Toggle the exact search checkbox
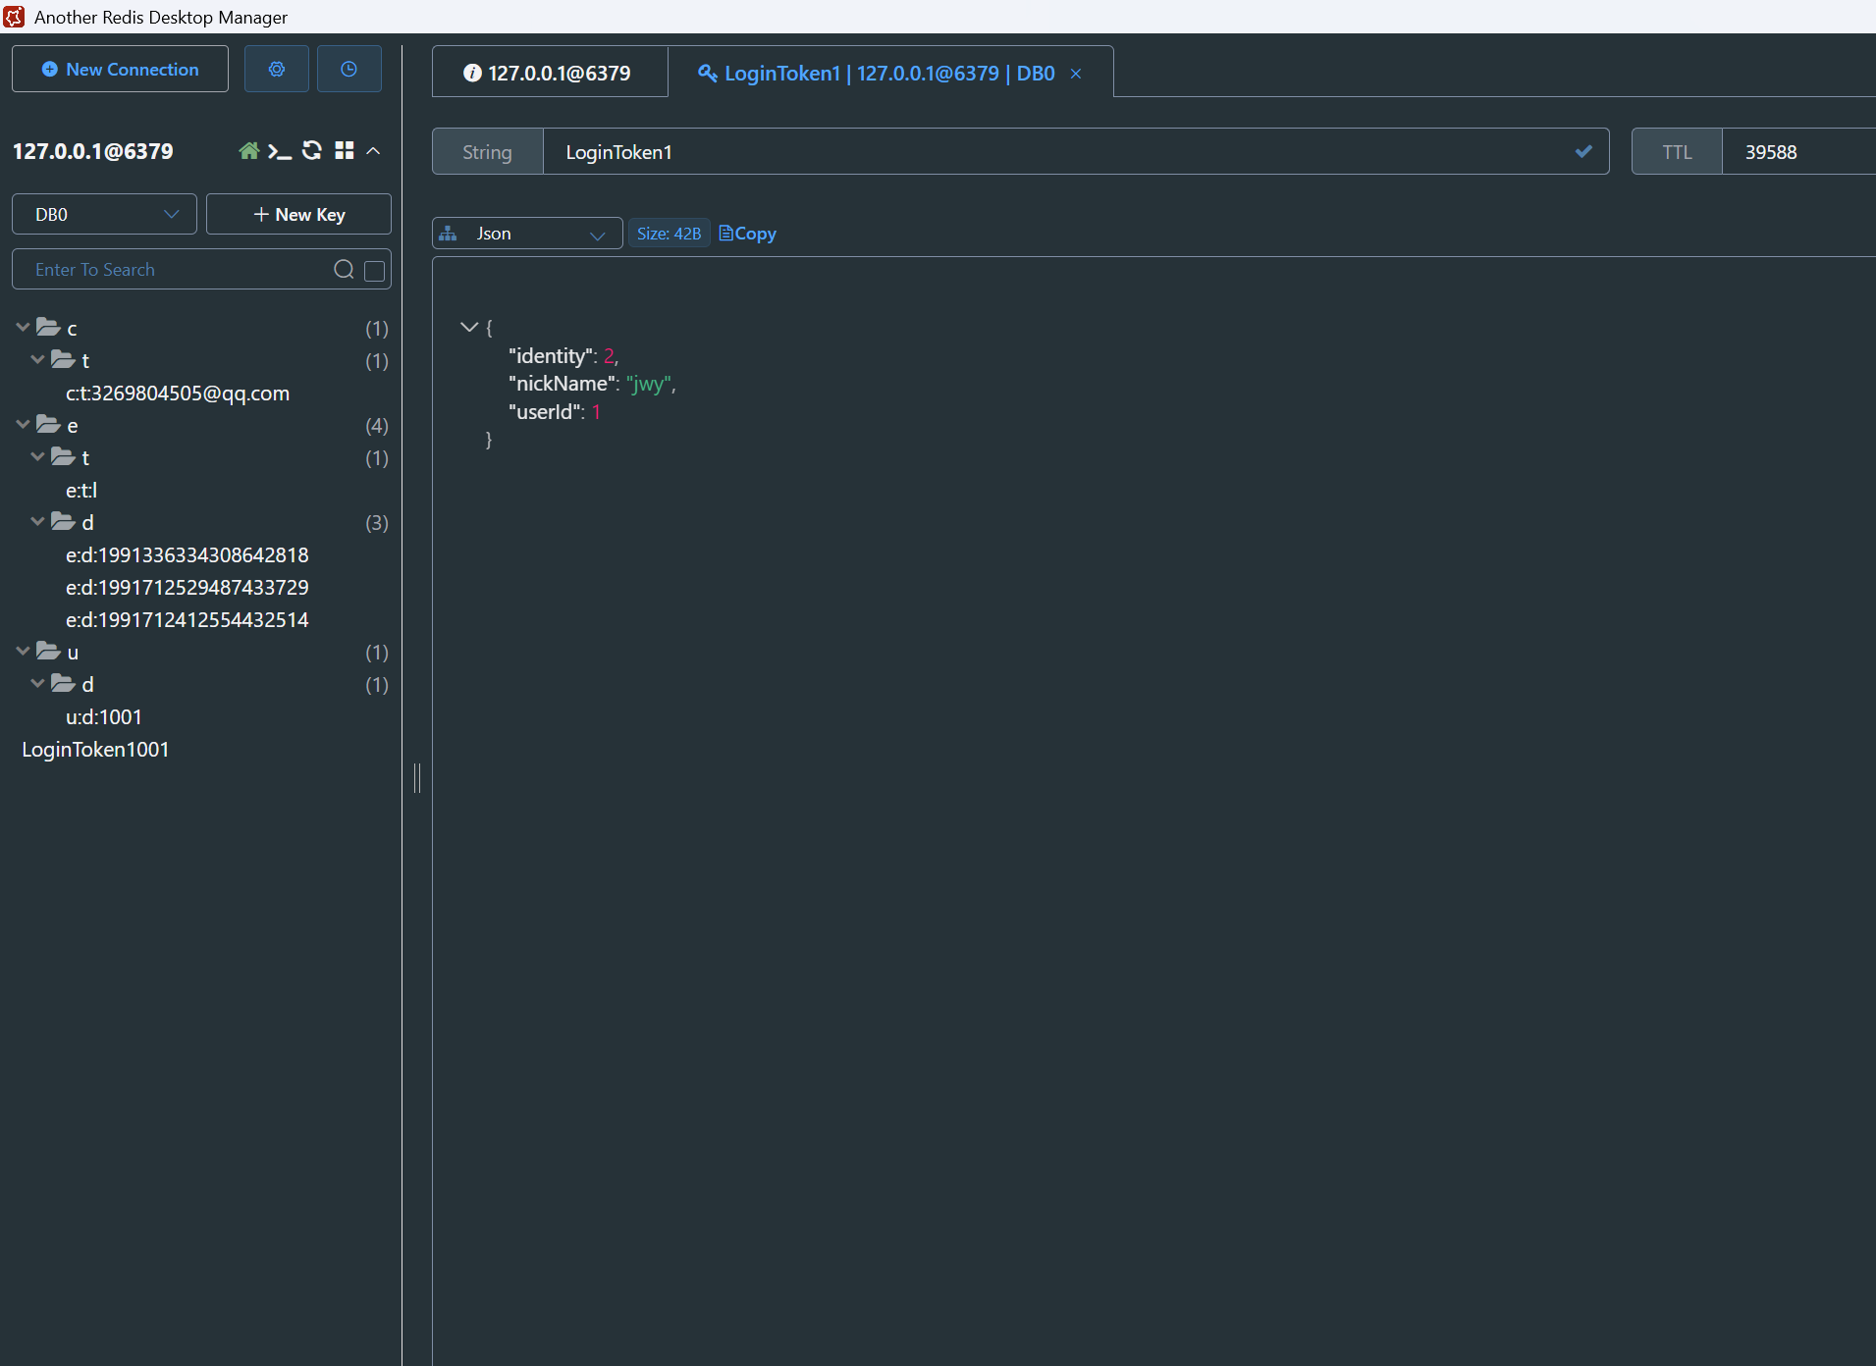Image resolution: width=1876 pixels, height=1366 pixels. 374,271
